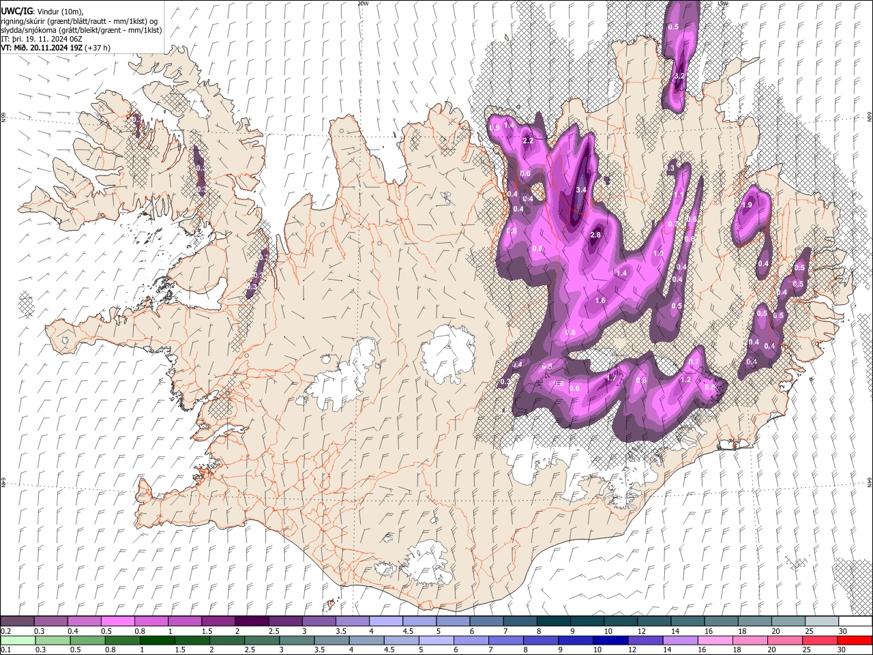This screenshot has width=873, height=655.
Task: Click the 'slydda/snjókoma' legend description line
Action: pos(81,30)
